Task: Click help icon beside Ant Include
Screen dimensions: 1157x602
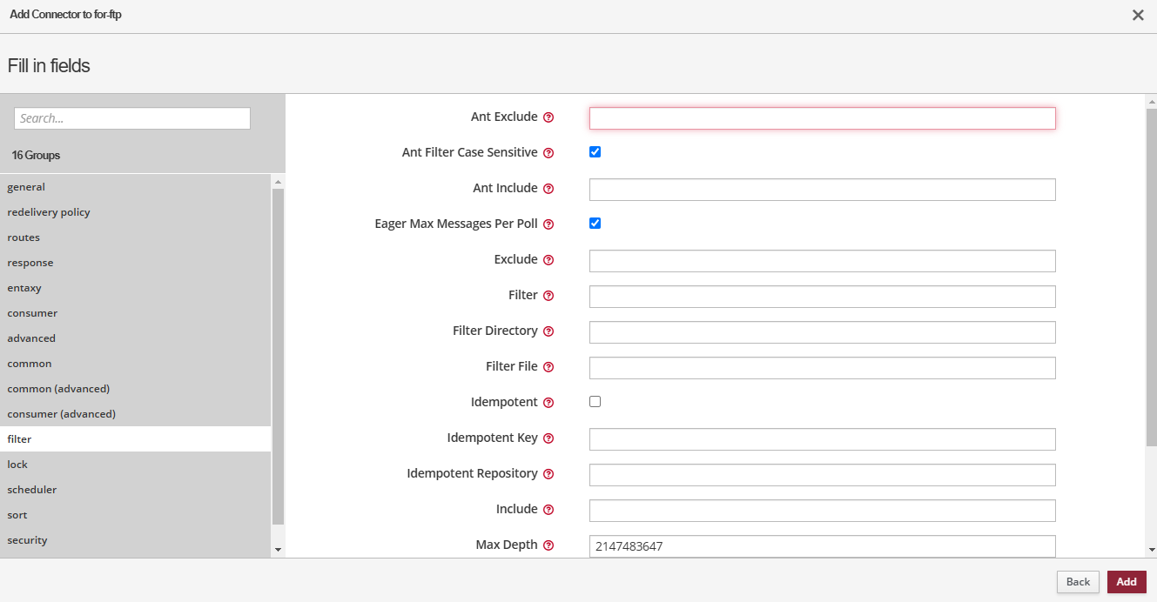Action: tap(548, 189)
